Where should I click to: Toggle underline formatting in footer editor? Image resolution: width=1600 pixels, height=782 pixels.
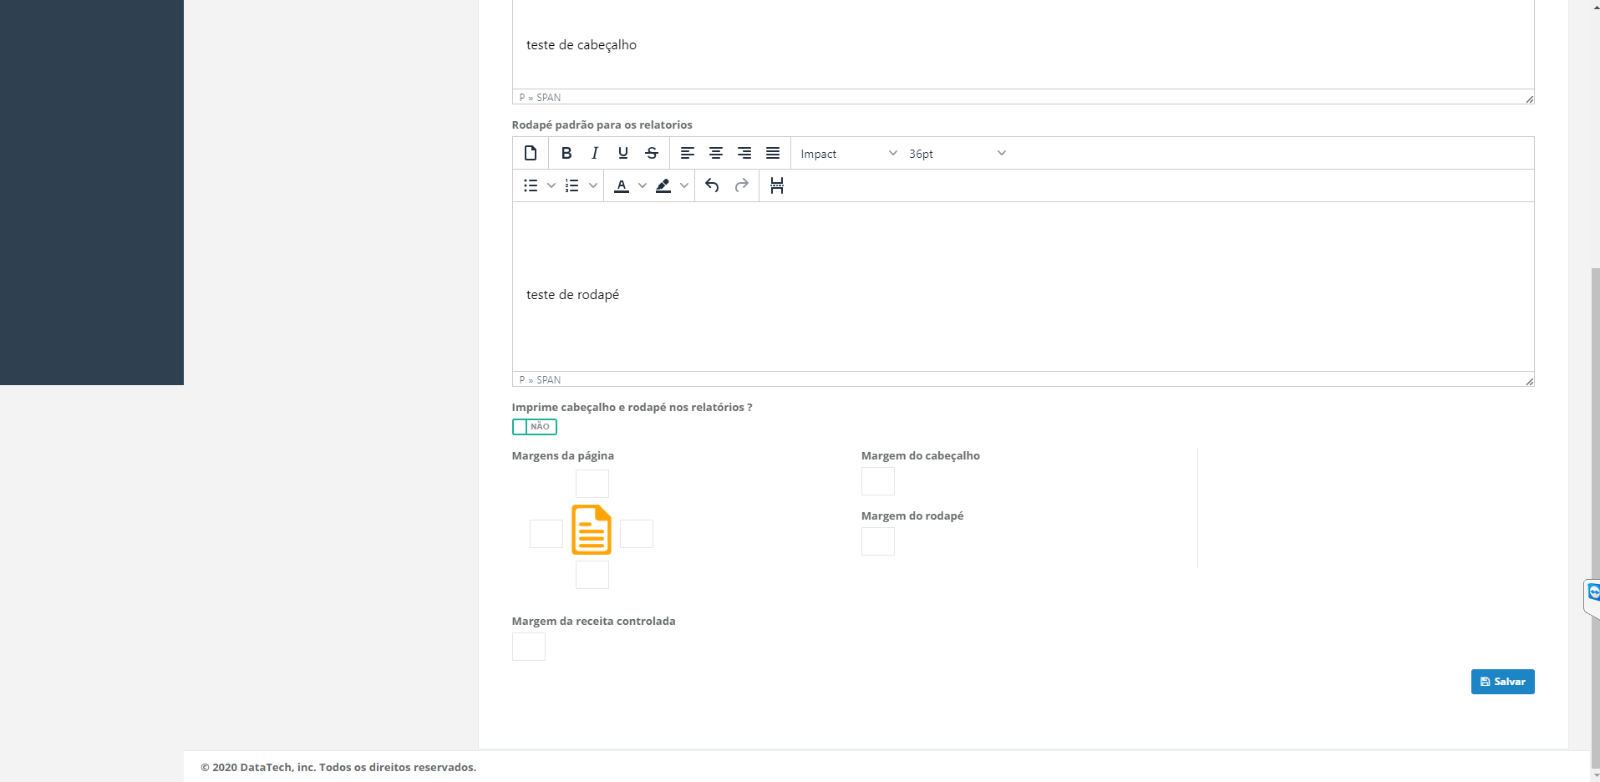[623, 153]
